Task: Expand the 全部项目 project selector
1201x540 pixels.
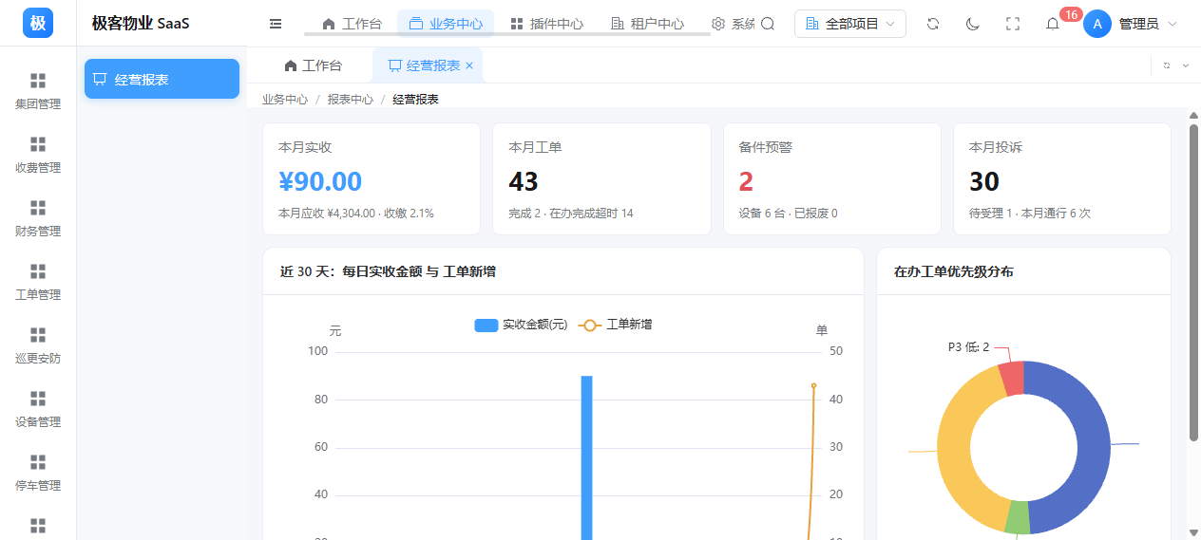Action: pyautogui.click(x=850, y=24)
